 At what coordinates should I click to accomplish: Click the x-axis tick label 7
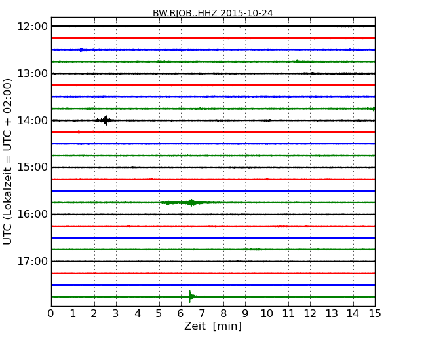pyautogui.click(x=202, y=314)
